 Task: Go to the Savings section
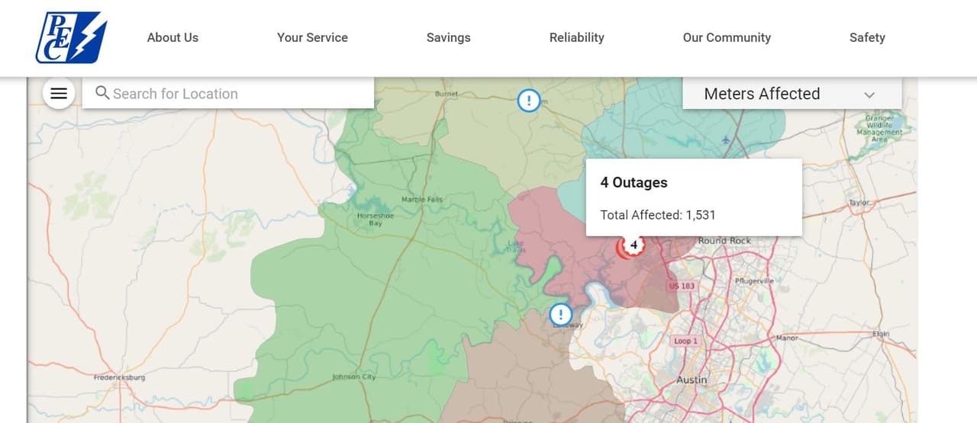point(448,37)
